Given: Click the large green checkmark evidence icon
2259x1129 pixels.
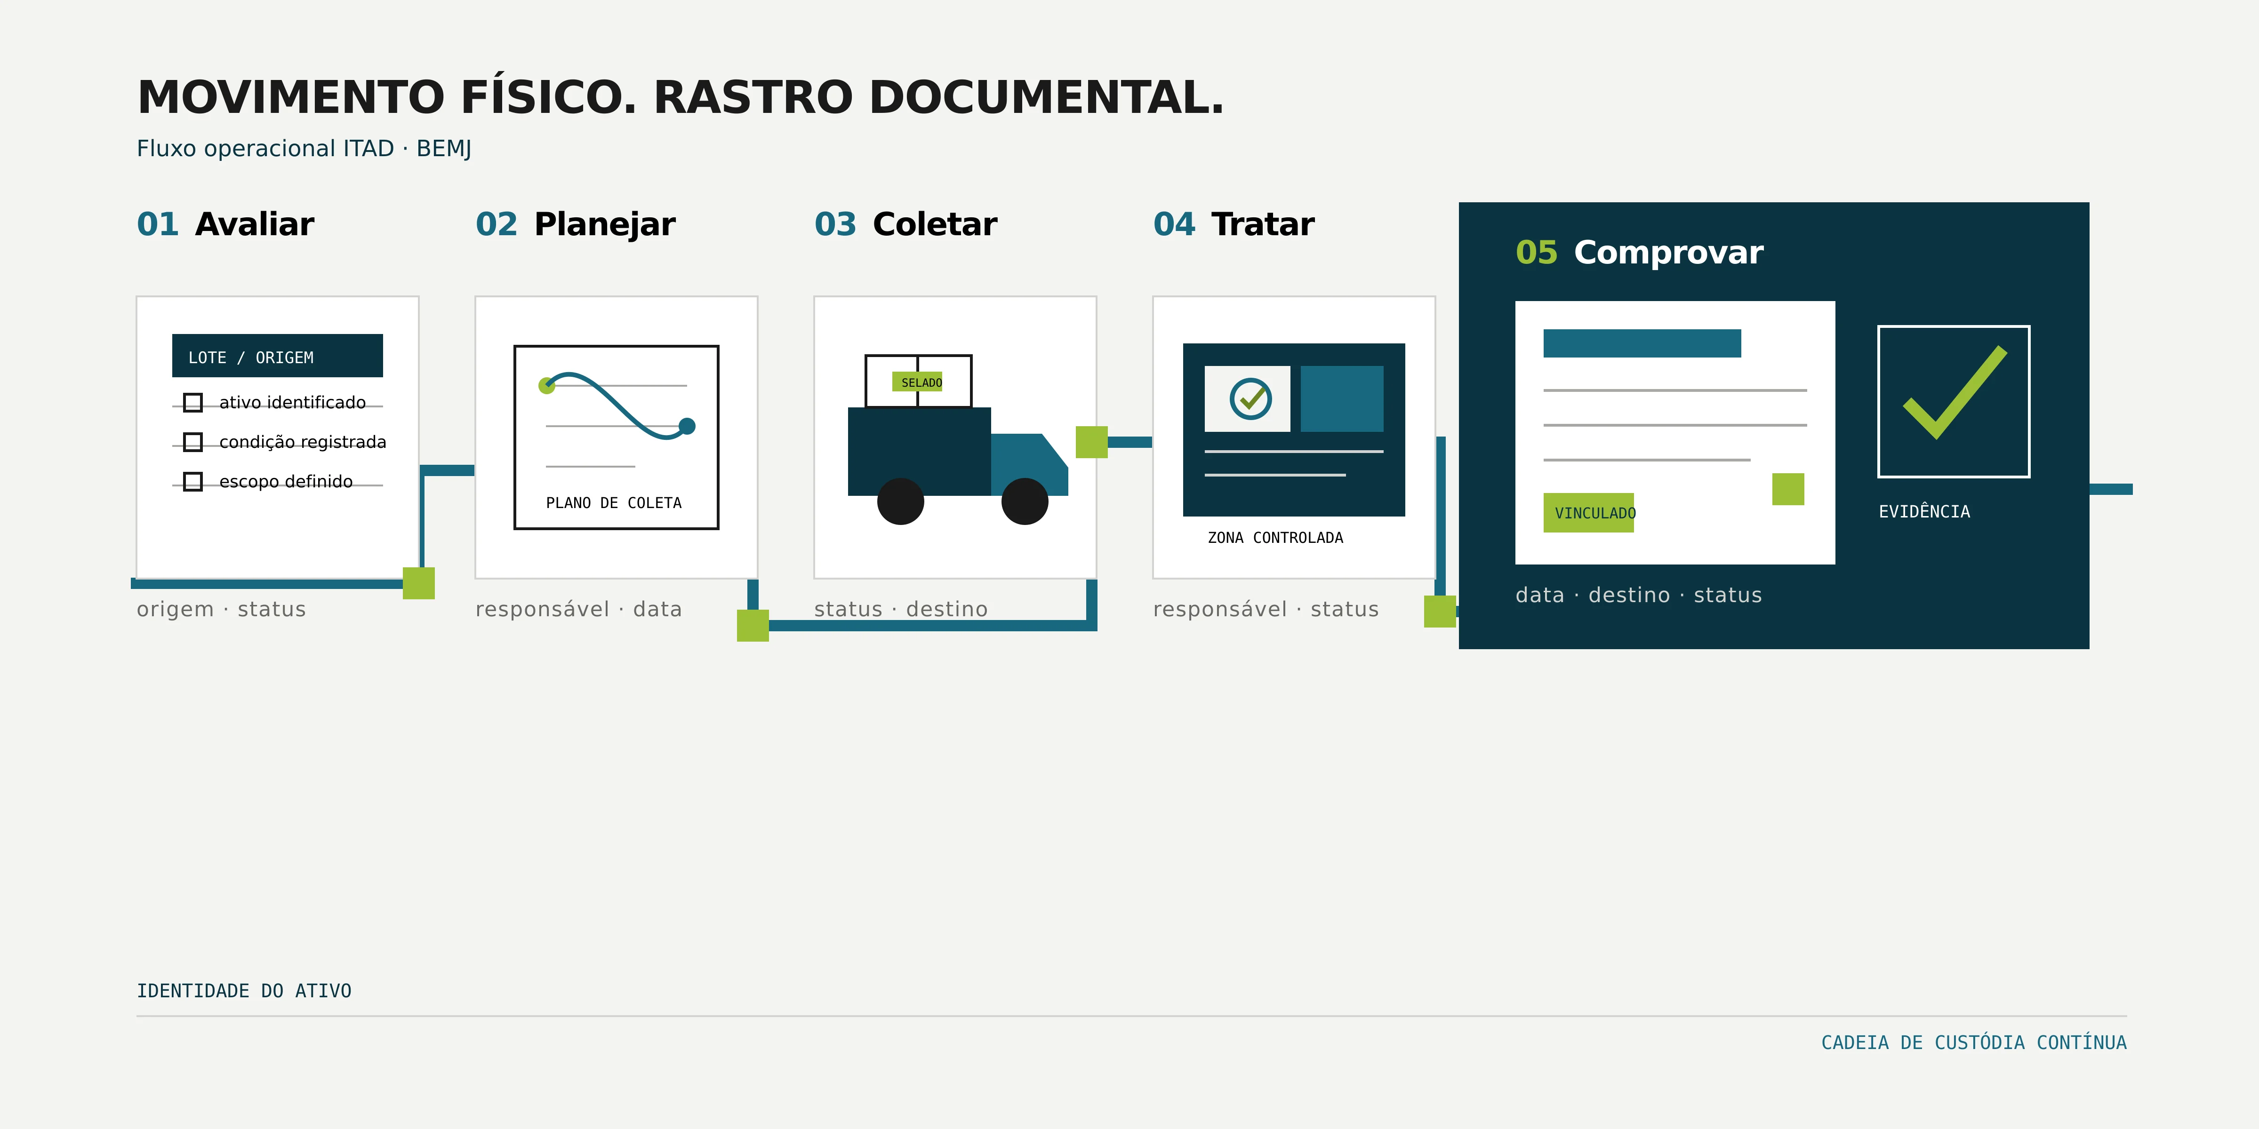Looking at the screenshot, I should pyautogui.click(x=1954, y=392).
